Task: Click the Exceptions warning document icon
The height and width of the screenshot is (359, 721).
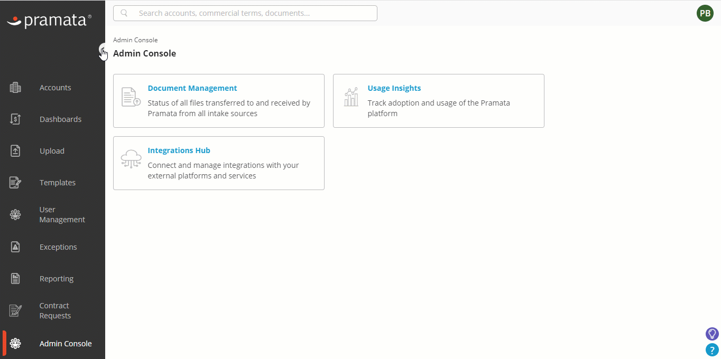Action: (15, 247)
